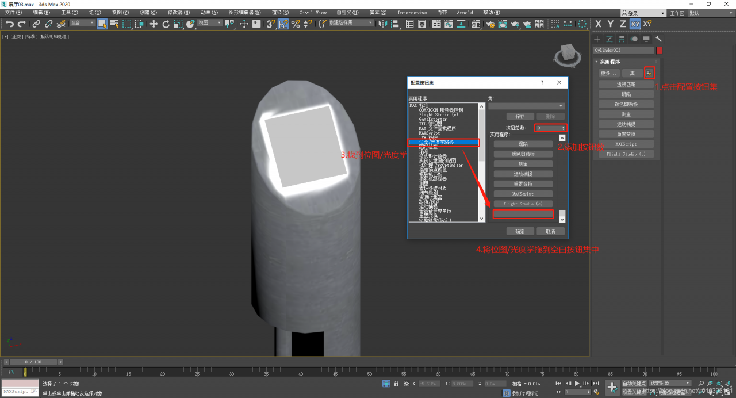This screenshot has width=736, height=398.
Task: Click the MAXScript utility button in panel
Action: click(626, 144)
